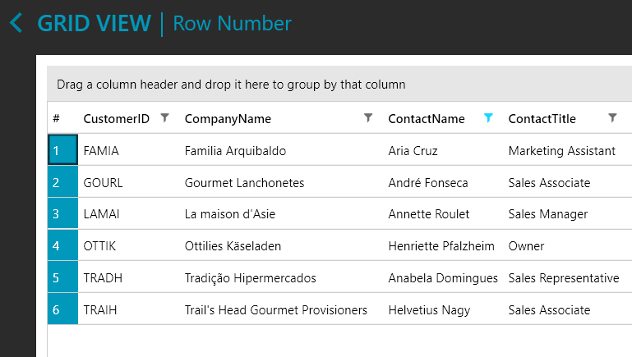Click the ContactName column header

(x=426, y=119)
